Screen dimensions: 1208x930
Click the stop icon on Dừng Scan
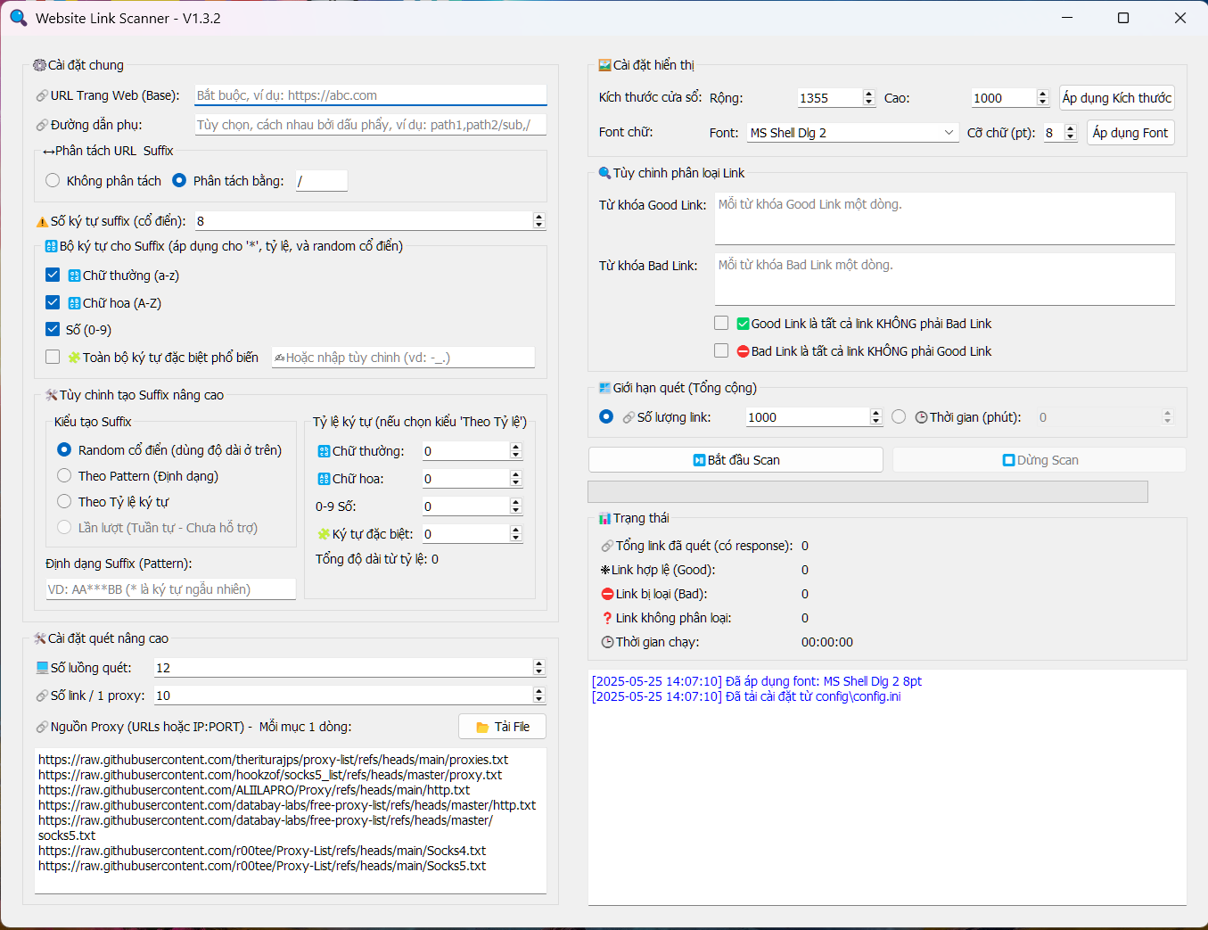tap(1009, 460)
